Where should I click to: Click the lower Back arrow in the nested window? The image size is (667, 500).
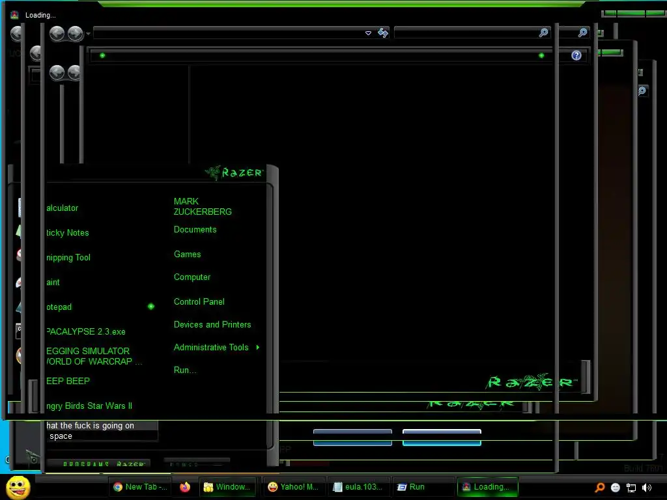coord(57,73)
